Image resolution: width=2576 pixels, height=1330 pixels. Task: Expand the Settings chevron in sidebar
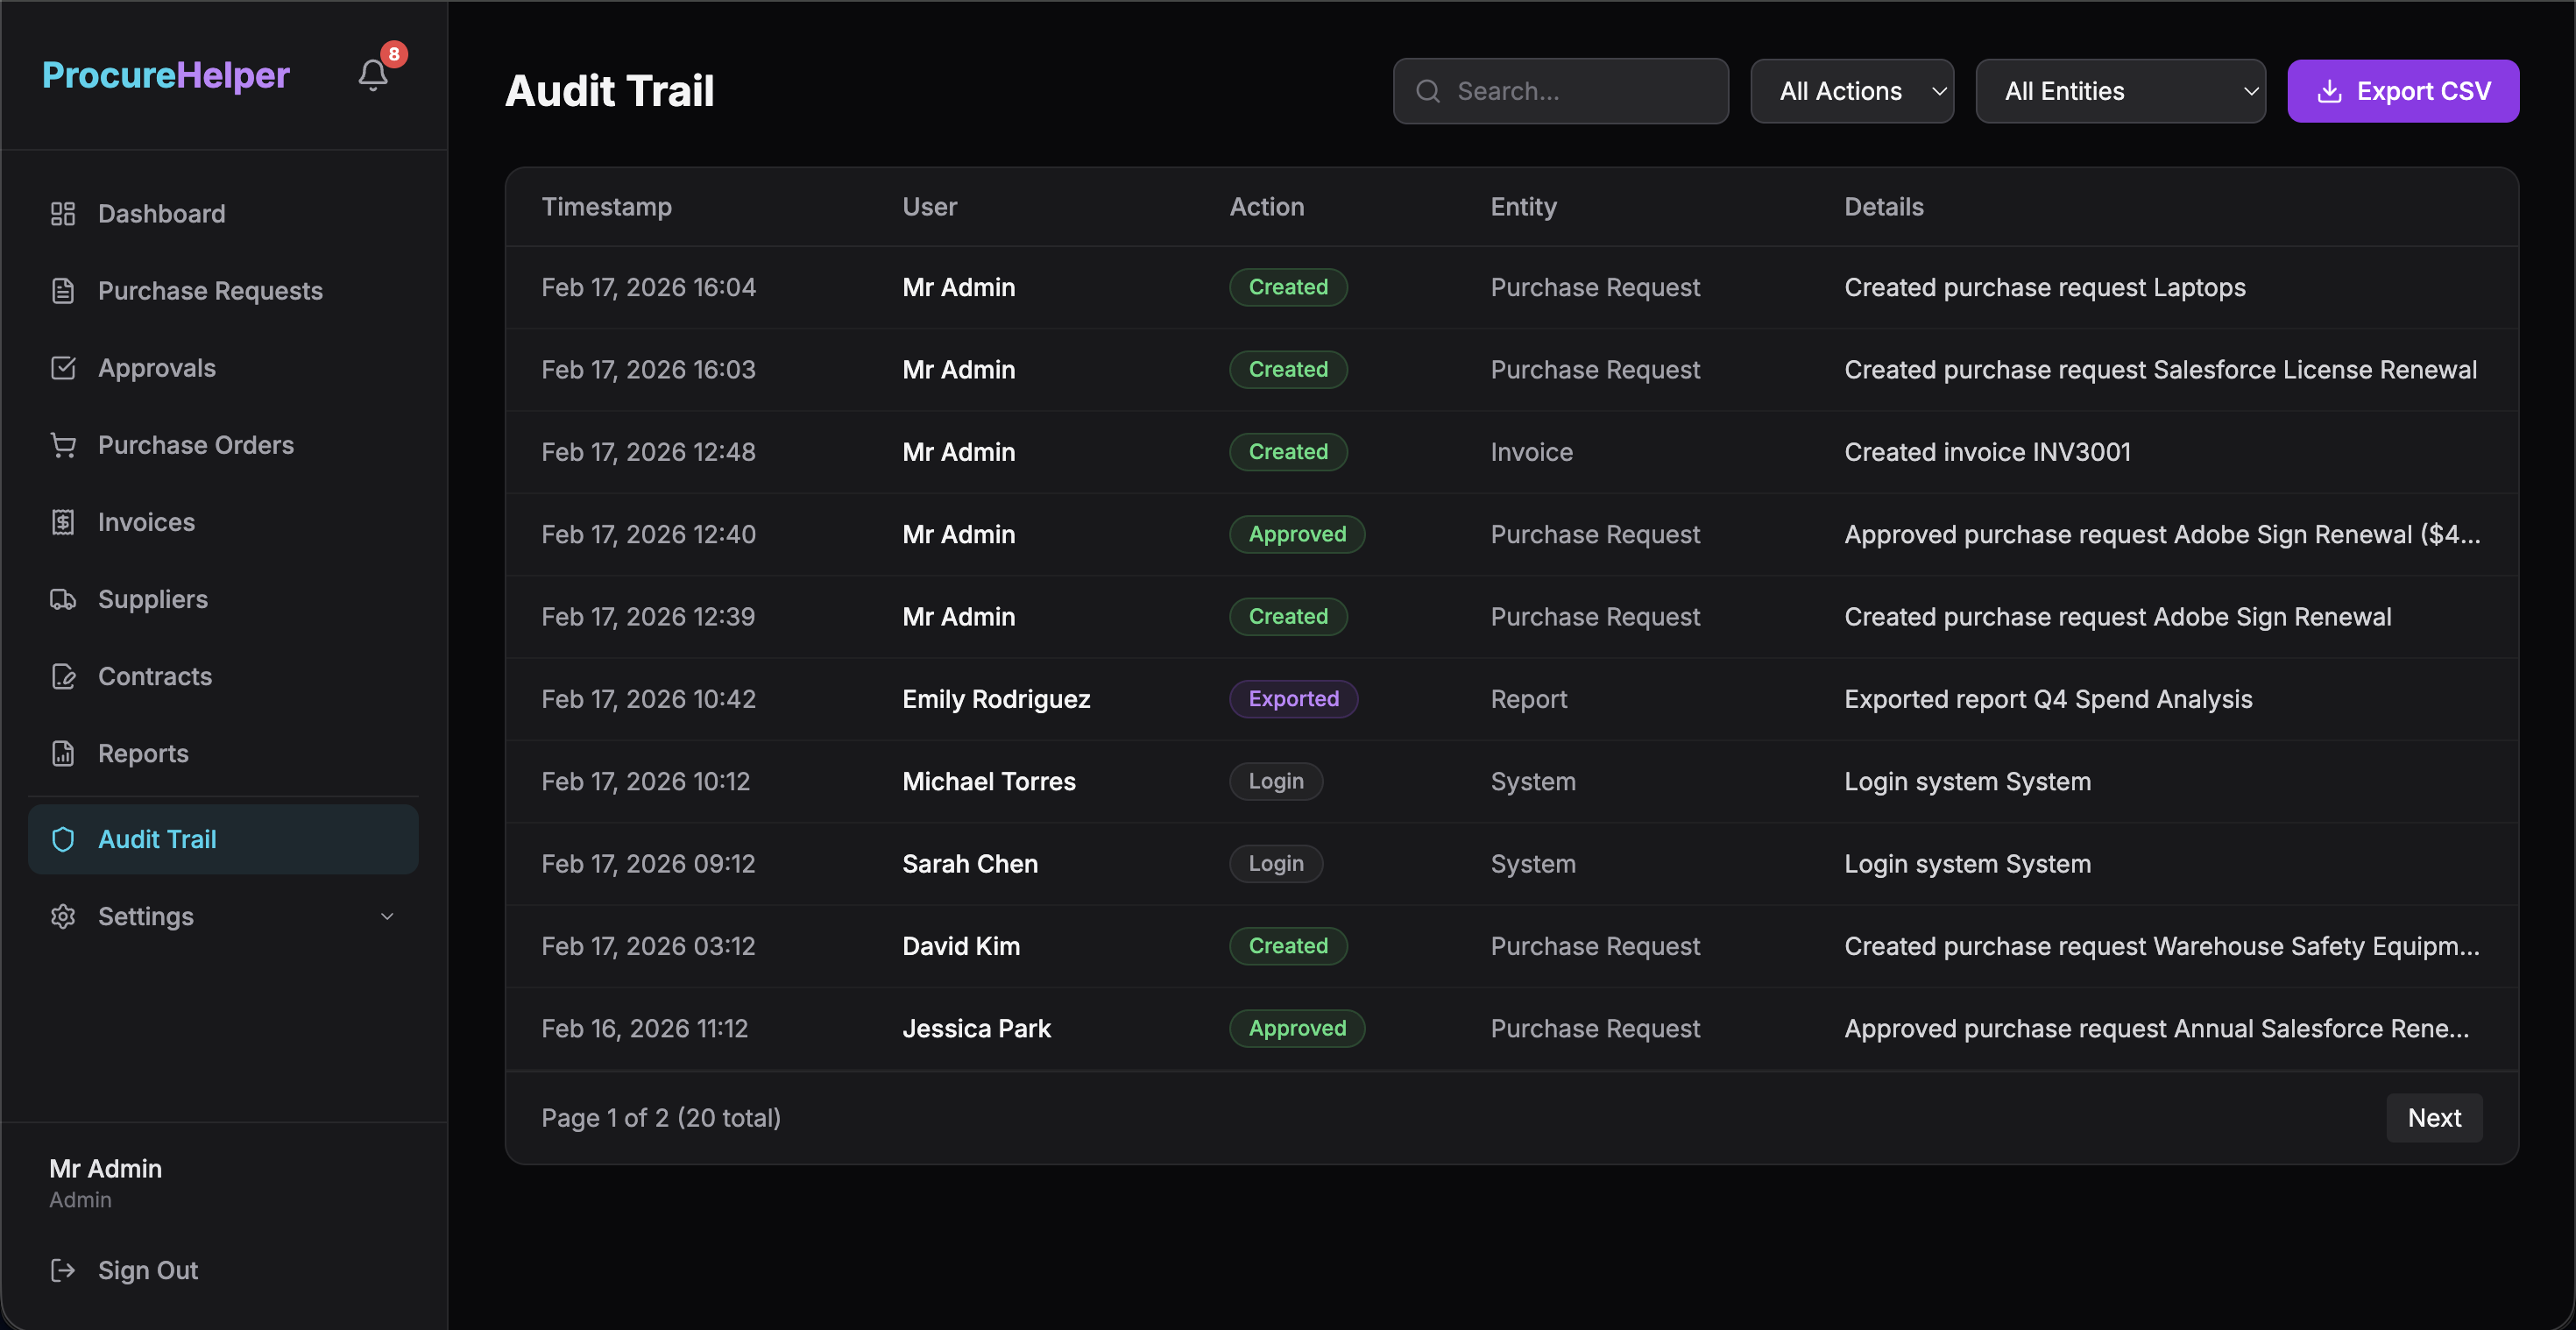click(387, 916)
